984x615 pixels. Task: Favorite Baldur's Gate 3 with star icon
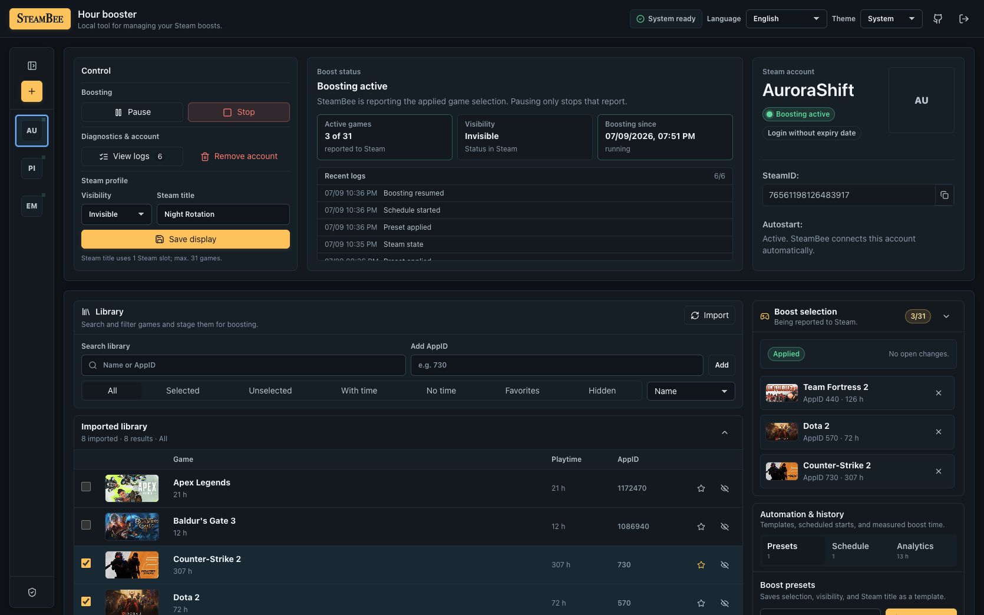point(701,527)
